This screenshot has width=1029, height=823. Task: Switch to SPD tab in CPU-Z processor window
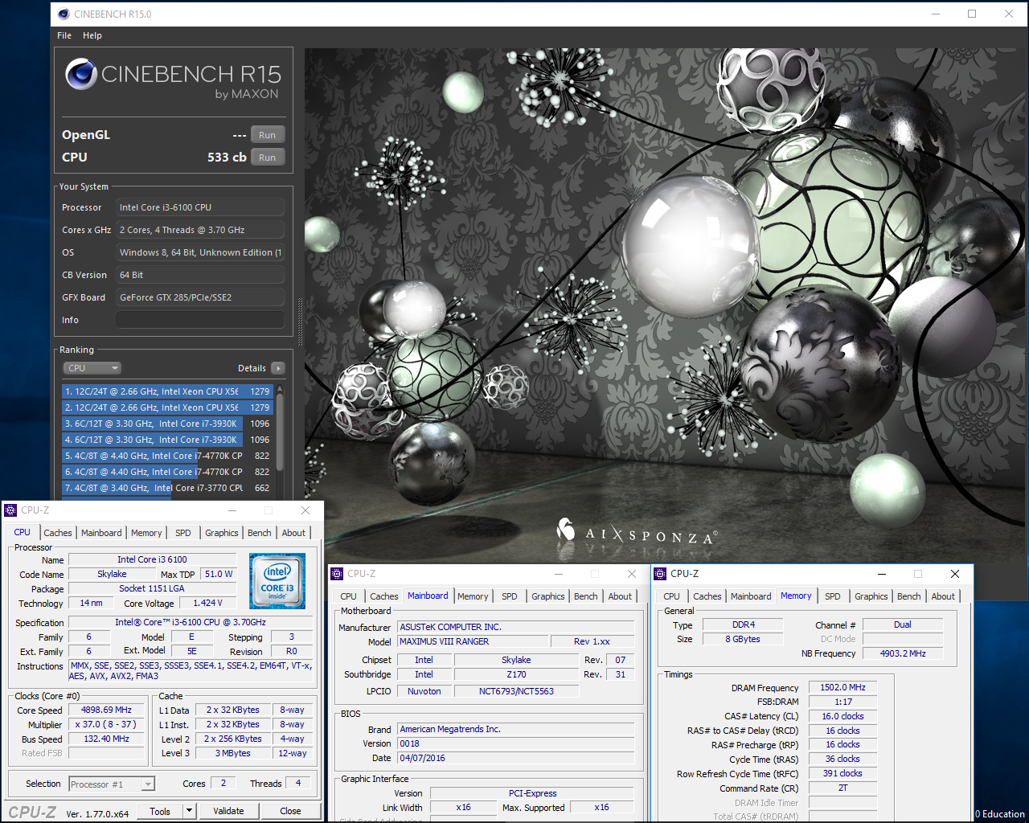(x=183, y=533)
